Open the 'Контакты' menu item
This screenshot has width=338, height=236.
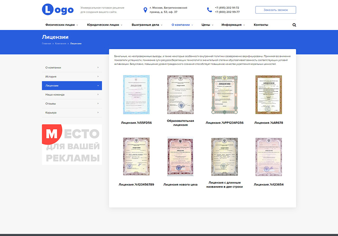(261, 25)
